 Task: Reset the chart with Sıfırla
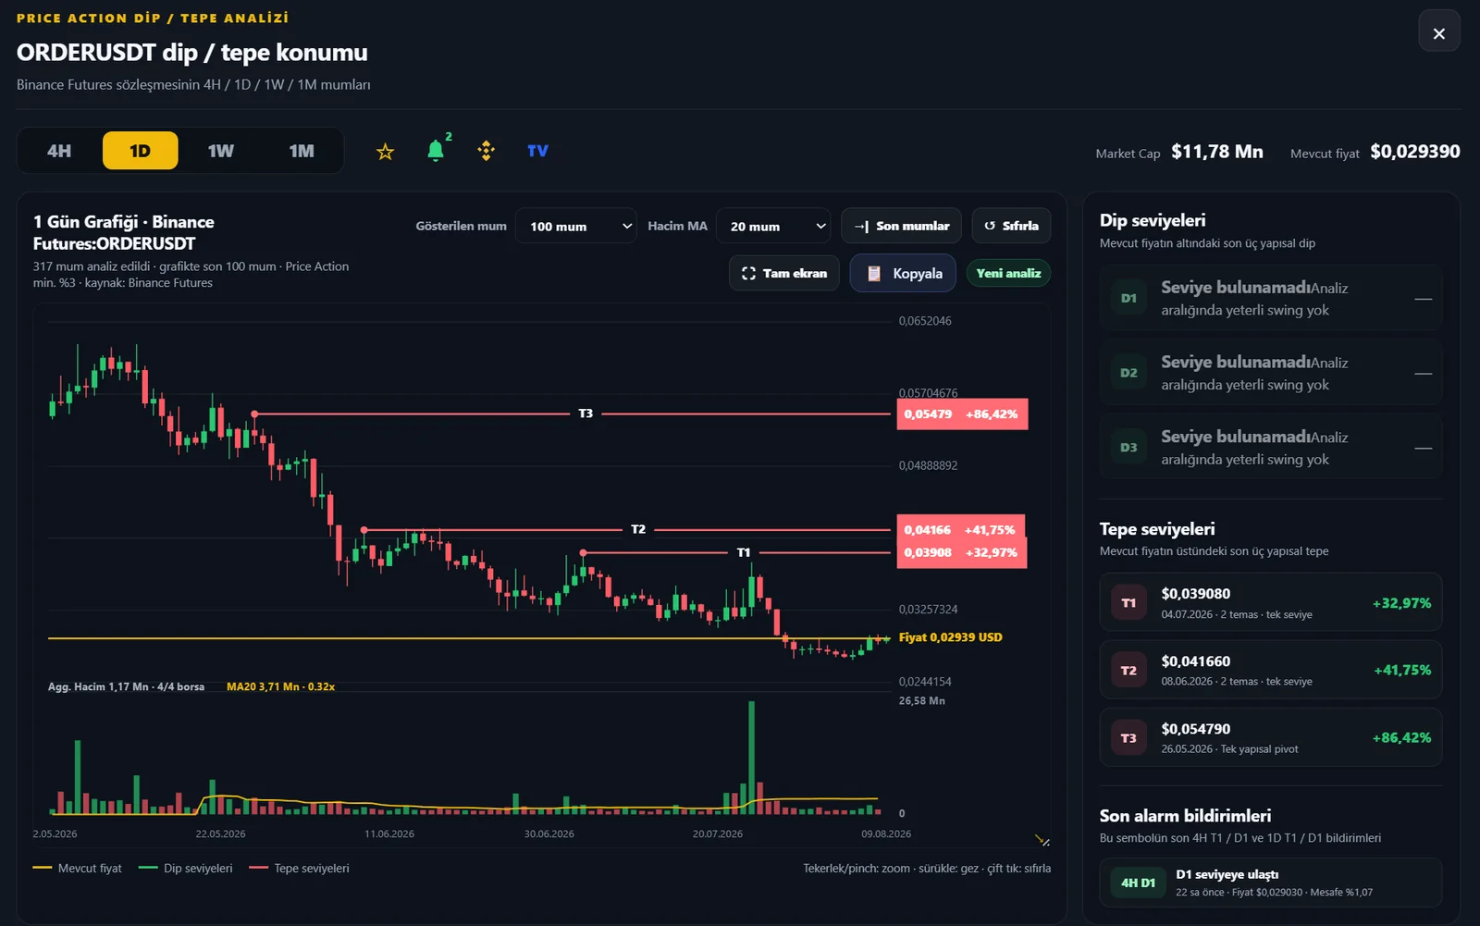pyautogui.click(x=1011, y=226)
